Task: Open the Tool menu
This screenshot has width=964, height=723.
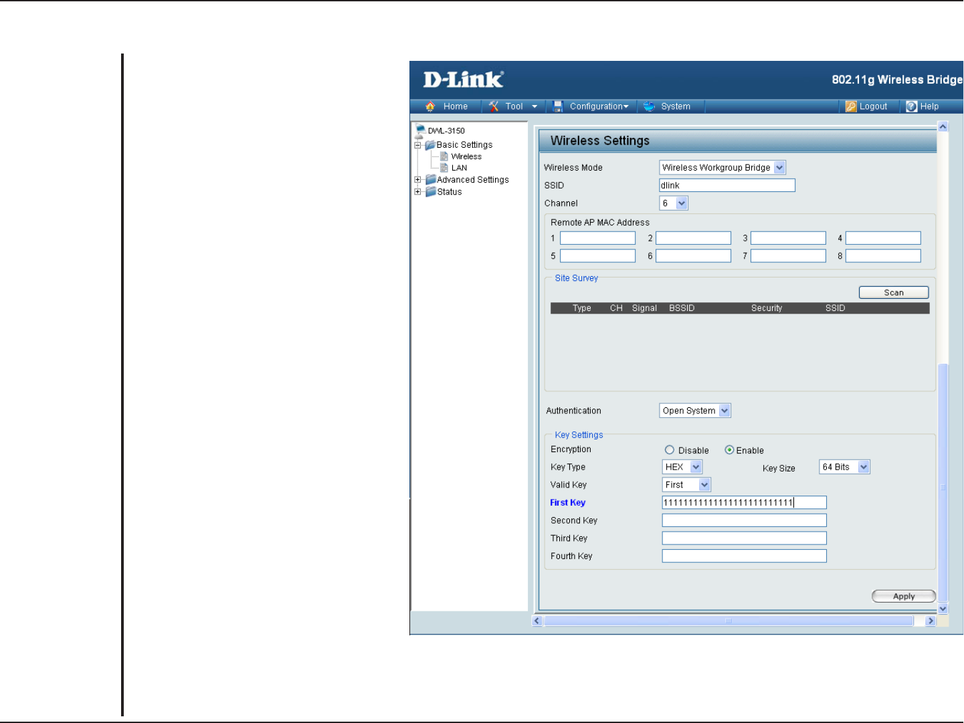Action: (514, 106)
